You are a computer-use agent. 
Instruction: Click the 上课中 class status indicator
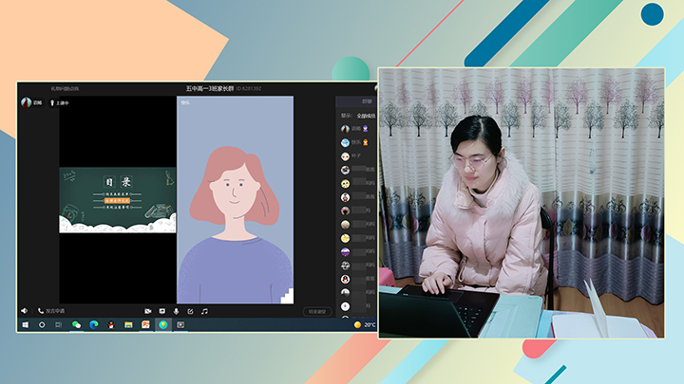[60, 103]
